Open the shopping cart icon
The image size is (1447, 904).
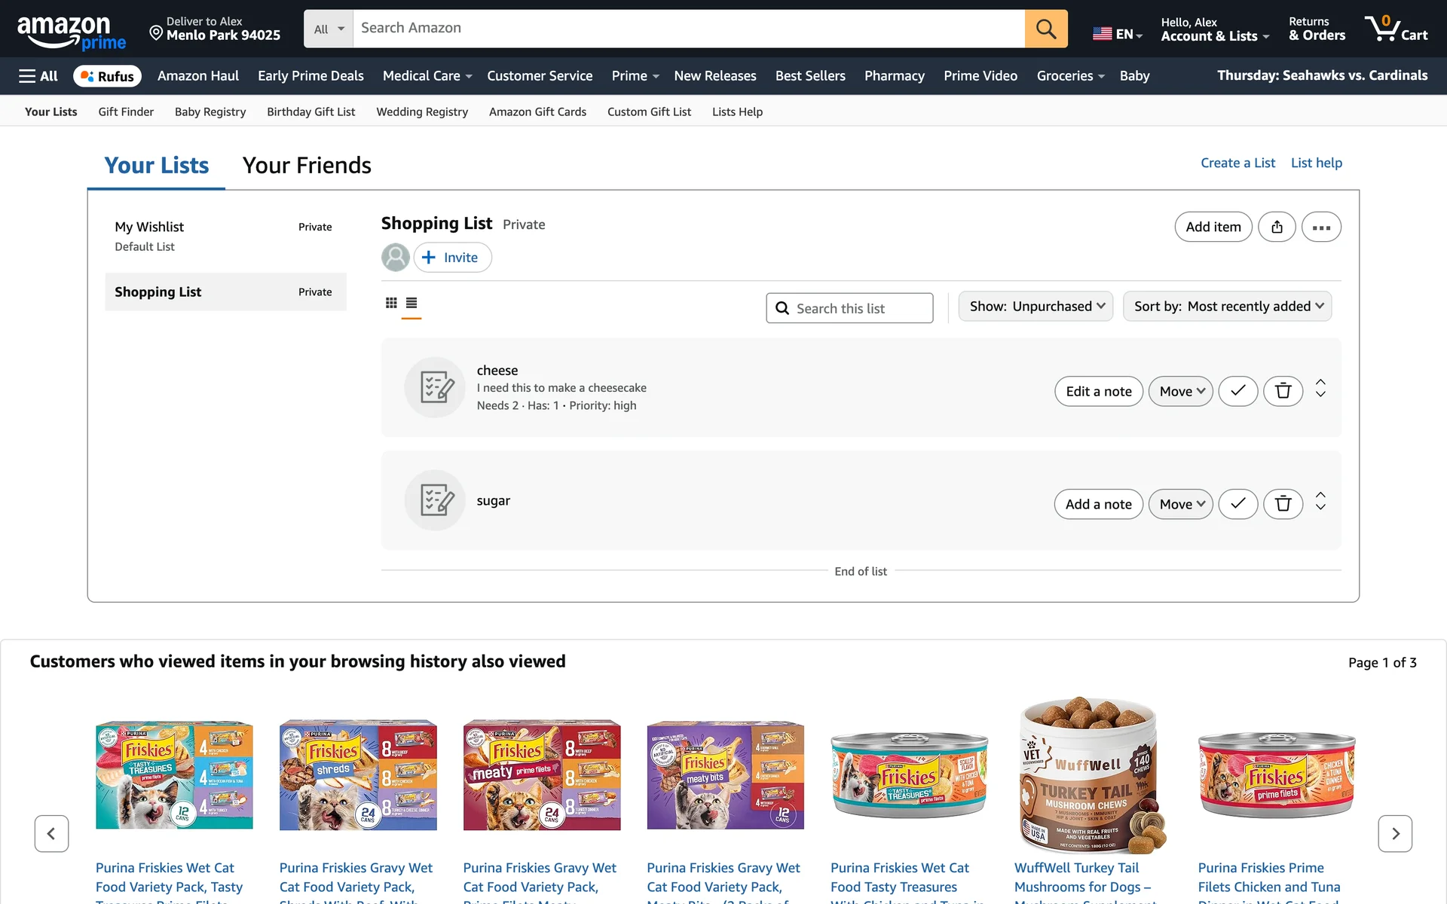click(x=1396, y=29)
